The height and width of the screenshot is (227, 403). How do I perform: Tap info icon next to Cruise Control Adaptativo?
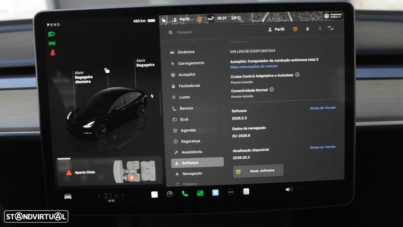pos(297,75)
